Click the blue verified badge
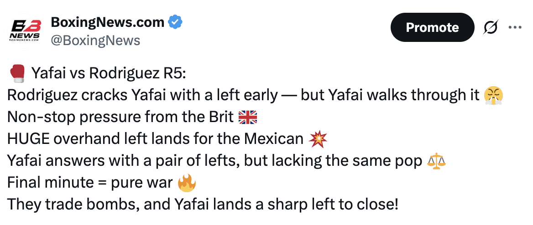533x225 pixels. click(176, 22)
